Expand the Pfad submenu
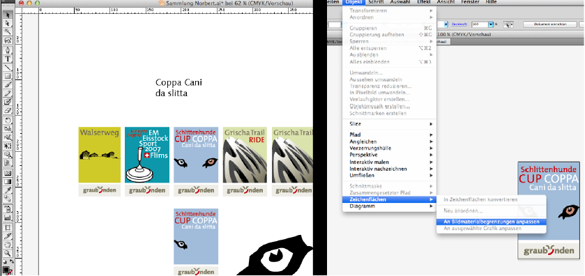 pyautogui.click(x=389, y=135)
